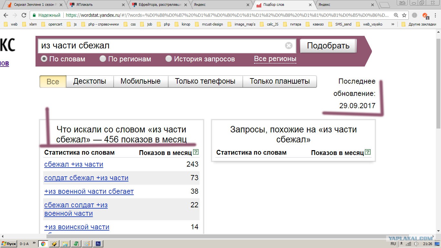Click the Windows 'Пуск' start button
Image resolution: width=441 pixels, height=248 pixels.
9,244
